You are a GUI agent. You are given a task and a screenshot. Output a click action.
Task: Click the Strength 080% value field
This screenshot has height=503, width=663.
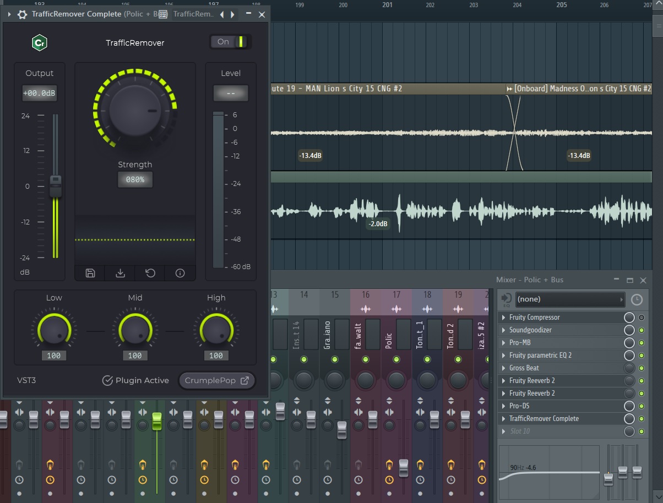pyautogui.click(x=135, y=179)
